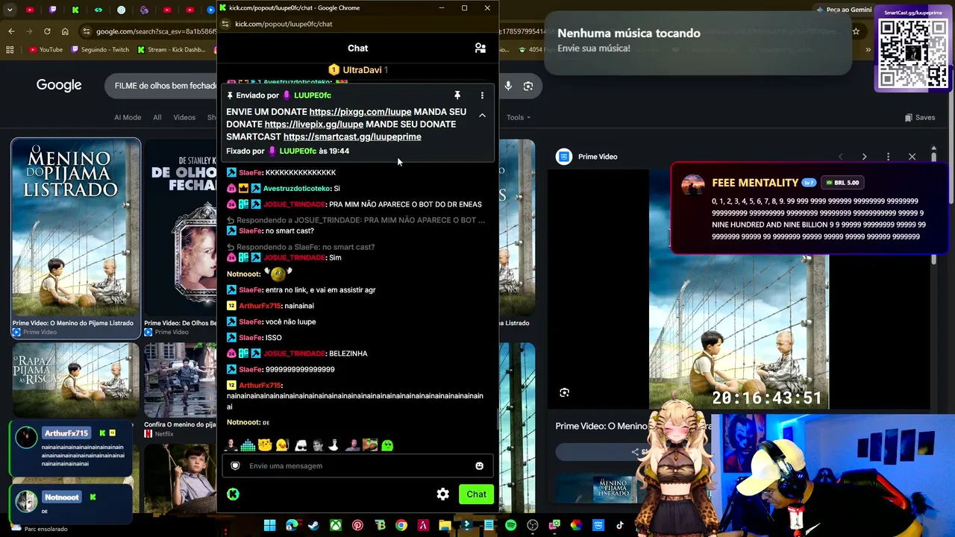This screenshot has width=955, height=537.
Task: Open the pixgg.com/luupe donation link
Action: [360, 112]
